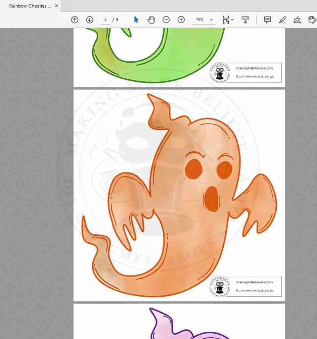This screenshot has width=317, height=339.
Task: Activate the selection arrow tool
Action: (136, 20)
